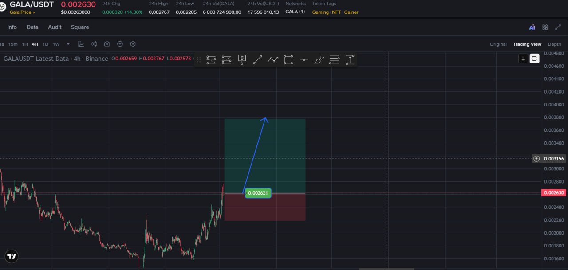Open the AI analysis icon
The width and height of the screenshot is (568, 270).
coord(532,27)
